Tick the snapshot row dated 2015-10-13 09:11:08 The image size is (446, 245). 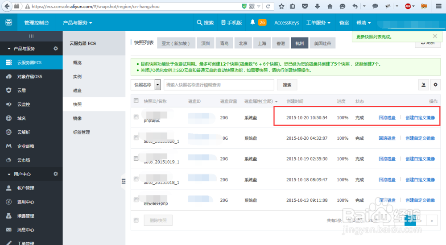point(136,200)
